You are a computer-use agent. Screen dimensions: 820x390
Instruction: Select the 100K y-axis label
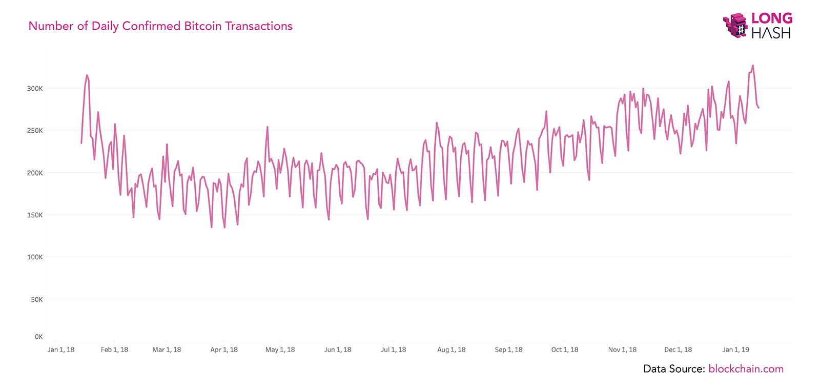tap(35, 257)
